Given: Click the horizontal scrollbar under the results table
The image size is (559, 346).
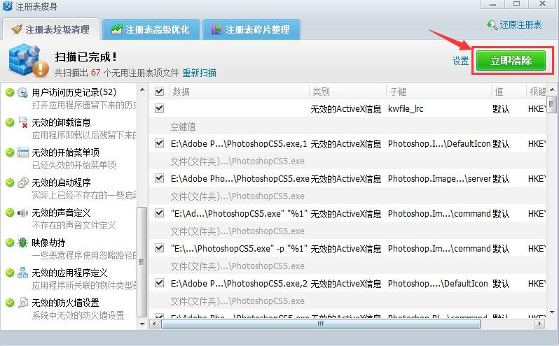Looking at the screenshot, I should (321, 324).
